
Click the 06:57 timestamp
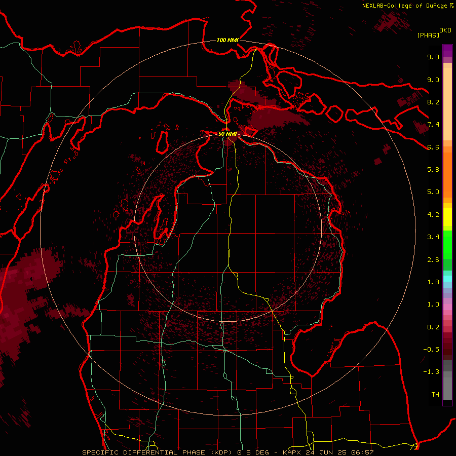[x=362, y=452]
